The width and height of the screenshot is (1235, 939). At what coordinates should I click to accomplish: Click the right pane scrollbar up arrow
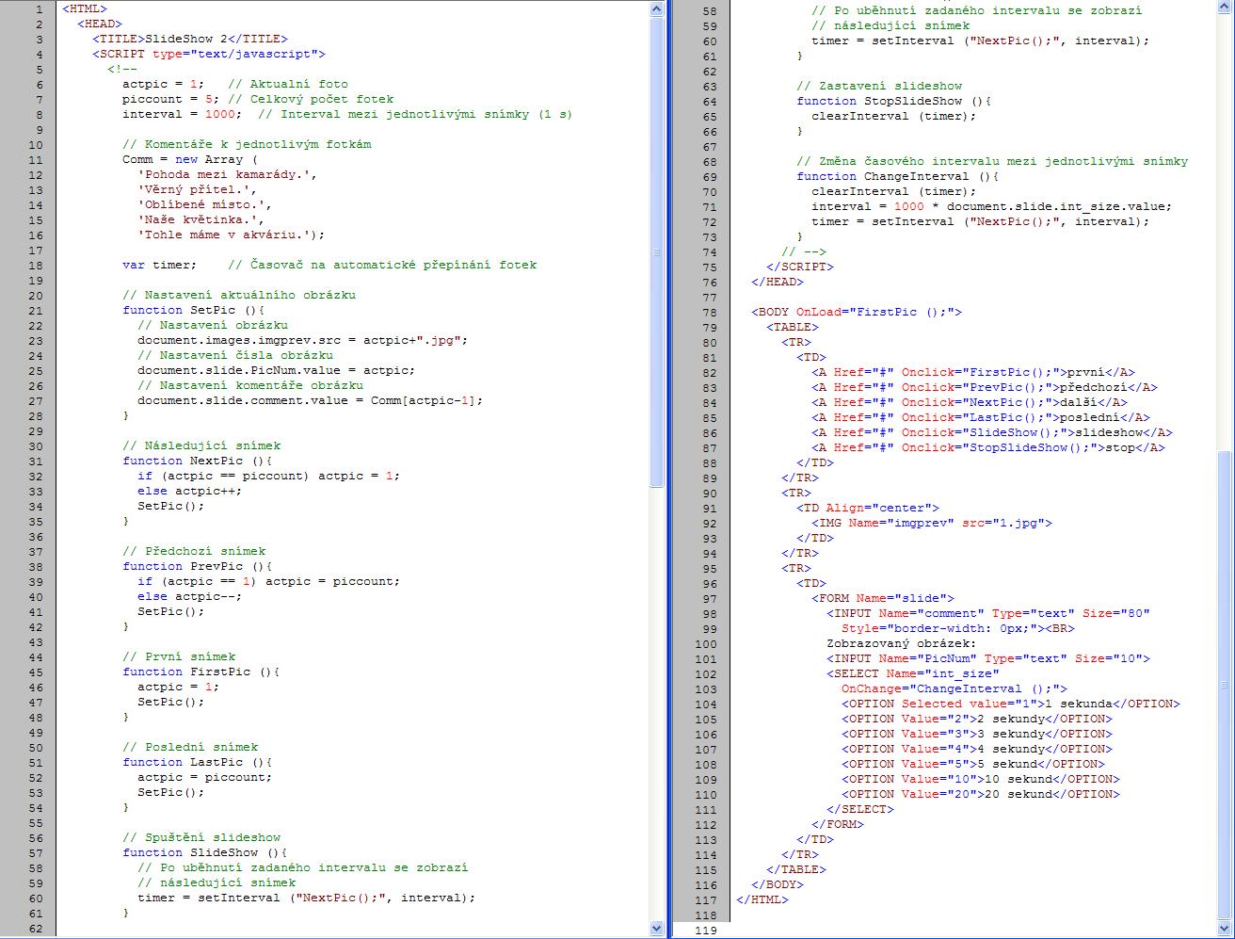(1224, 8)
